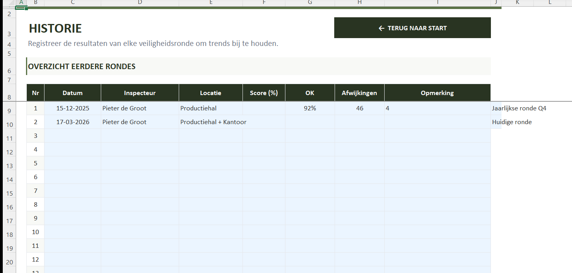Click the Overzicht eerdere rondes heading
This screenshot has height=273, width=572.
click(x=82, y=66)
